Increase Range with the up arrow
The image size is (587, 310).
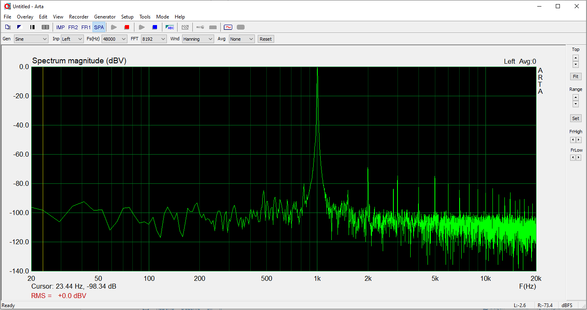click(575, 97)
